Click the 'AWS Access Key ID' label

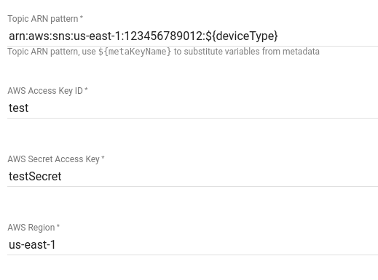pos(45,91)
